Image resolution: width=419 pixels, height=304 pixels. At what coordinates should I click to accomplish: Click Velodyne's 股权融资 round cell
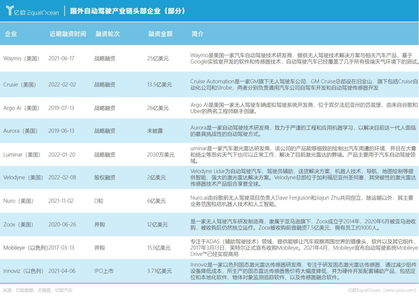point(104,178)
